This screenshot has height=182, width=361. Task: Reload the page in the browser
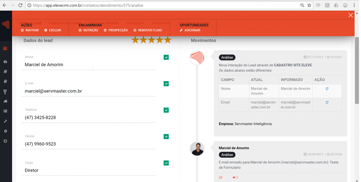click(20, 5)
